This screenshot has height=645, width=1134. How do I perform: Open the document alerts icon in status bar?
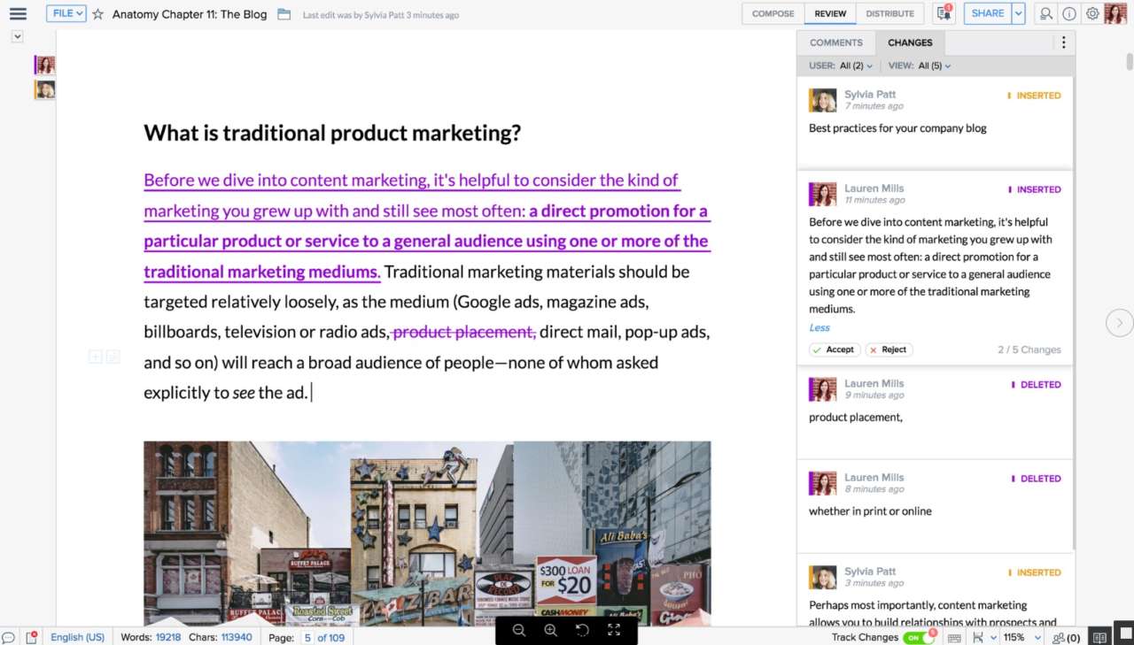click(x=32, y=637)
